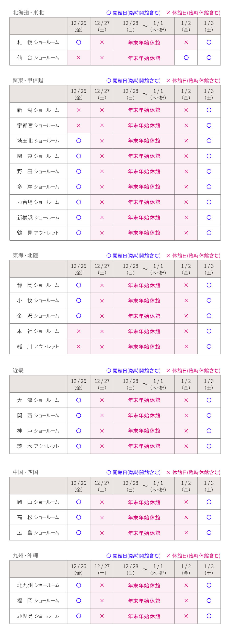Click 新潟 ショールーム's cross mark on 12/26
This screenshot has width=230, height=632.
pos(79,110)
